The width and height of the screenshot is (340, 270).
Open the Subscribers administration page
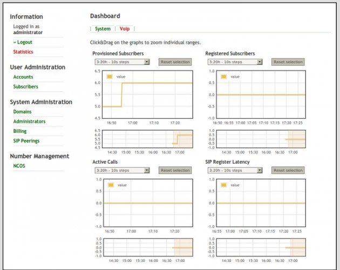(x=25, y=87)
